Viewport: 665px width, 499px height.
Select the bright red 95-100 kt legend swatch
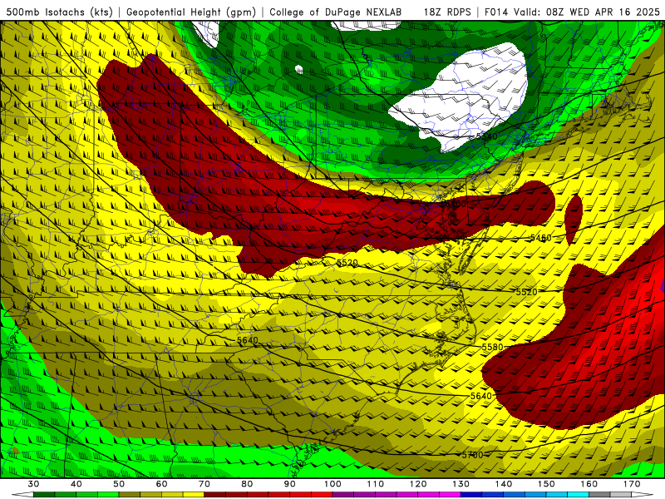(322, 495)
